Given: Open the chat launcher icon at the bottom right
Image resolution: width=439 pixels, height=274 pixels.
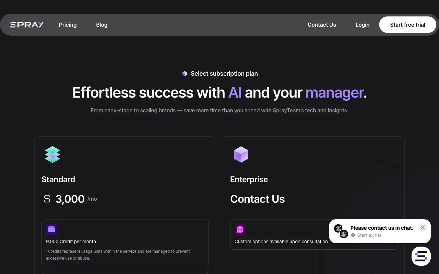Looking at the screenshot, I should point(421,256).
